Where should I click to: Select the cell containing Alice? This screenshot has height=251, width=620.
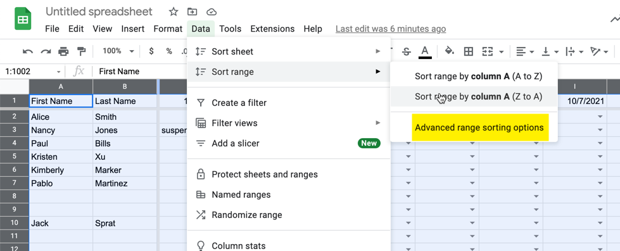click(61, 117)
